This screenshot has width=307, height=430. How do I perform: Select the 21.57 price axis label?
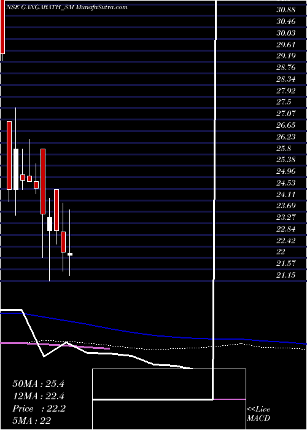[x=286, y=264]
